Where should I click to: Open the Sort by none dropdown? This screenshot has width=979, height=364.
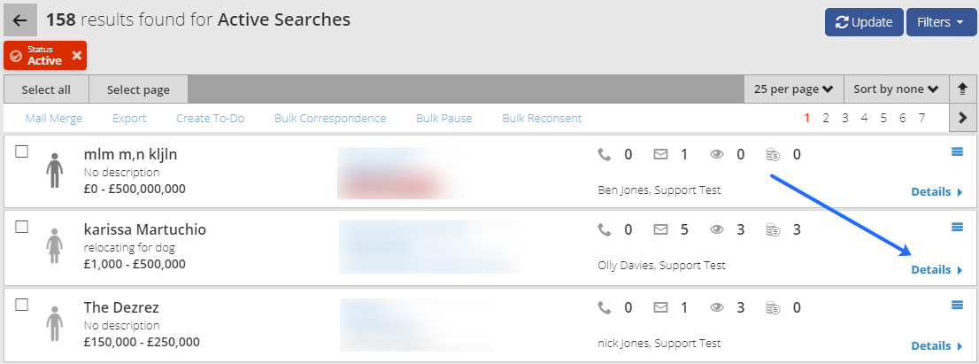[896, 89]
